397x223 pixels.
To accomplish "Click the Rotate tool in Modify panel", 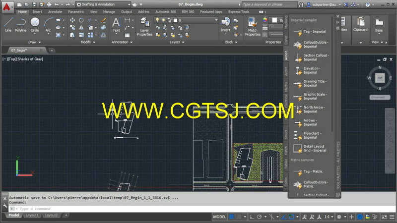I will pos(81,20).
